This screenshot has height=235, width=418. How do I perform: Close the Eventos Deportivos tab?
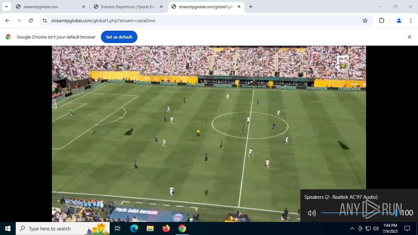(x=161, y=7)
